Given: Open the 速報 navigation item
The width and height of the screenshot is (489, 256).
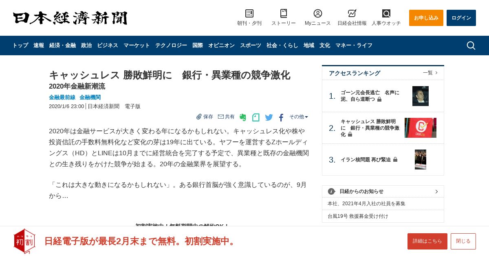Looking at the screenshot, I should (39, 46).
